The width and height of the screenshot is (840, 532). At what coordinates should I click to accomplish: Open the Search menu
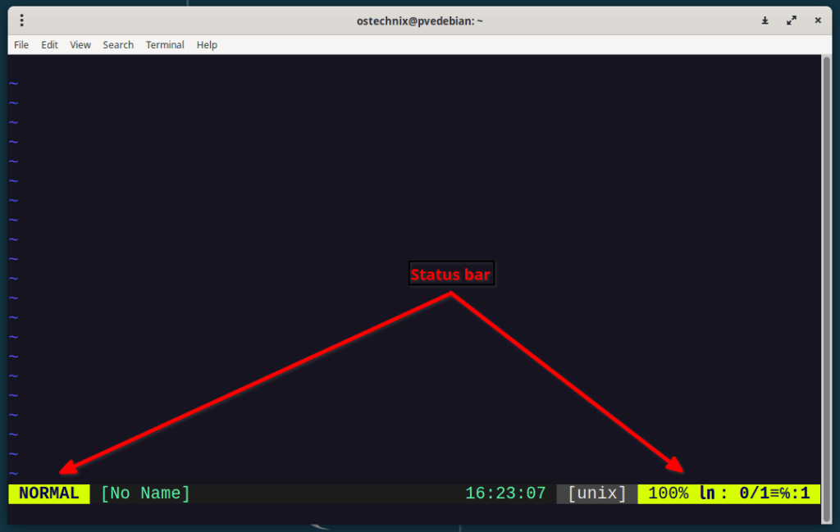click(x=117, y=45)
